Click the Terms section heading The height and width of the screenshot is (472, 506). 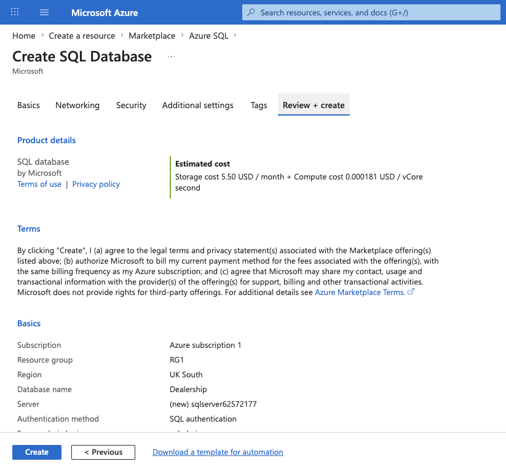click(29, 229)
